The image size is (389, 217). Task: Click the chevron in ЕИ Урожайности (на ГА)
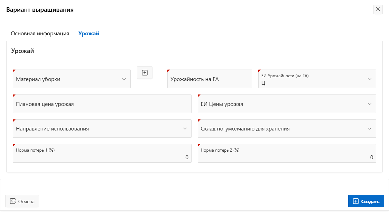coord(370,79)
